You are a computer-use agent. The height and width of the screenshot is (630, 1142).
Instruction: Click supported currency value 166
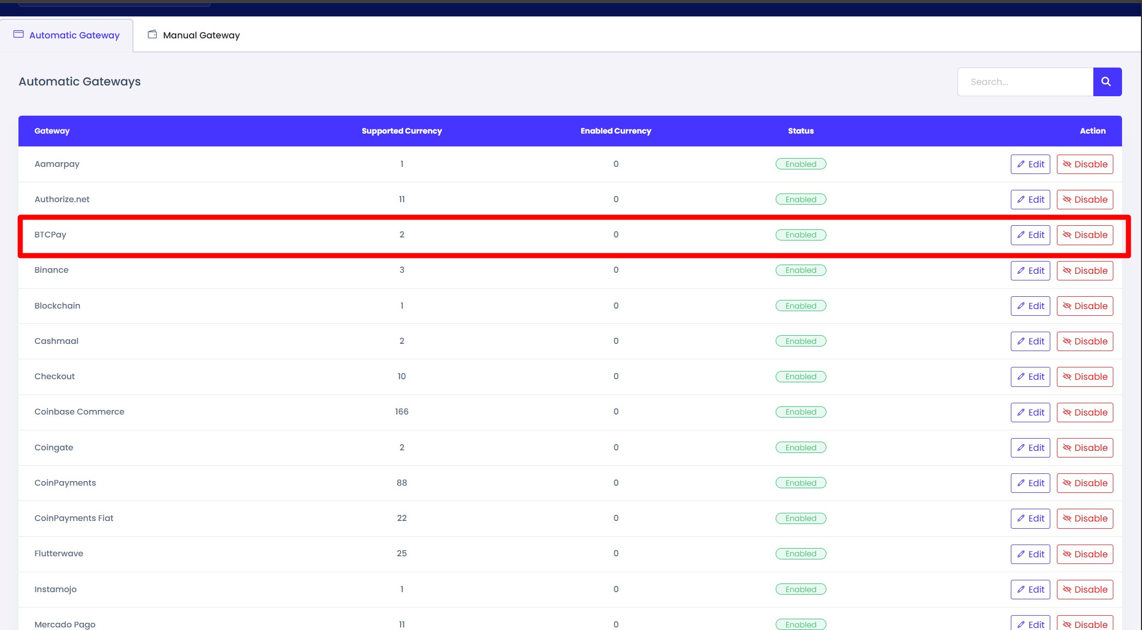(402, 412)
